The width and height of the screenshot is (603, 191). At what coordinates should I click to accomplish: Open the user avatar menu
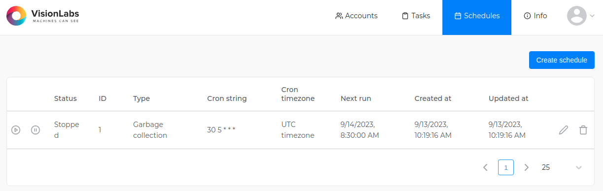[x=577, y=16]
